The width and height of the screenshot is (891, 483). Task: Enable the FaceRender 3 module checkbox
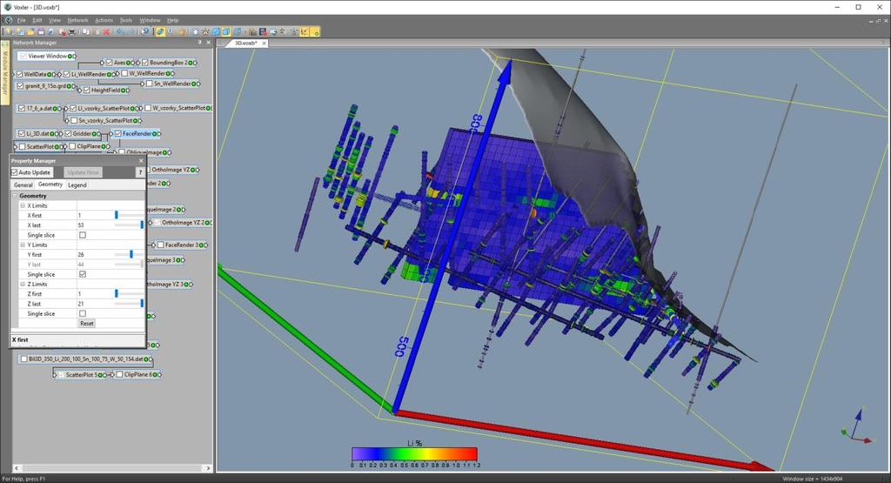(160, 245)
